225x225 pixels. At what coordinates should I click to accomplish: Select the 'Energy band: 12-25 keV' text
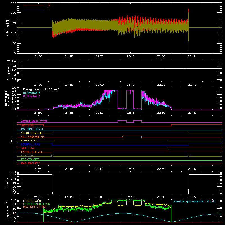tap(41, 89)
